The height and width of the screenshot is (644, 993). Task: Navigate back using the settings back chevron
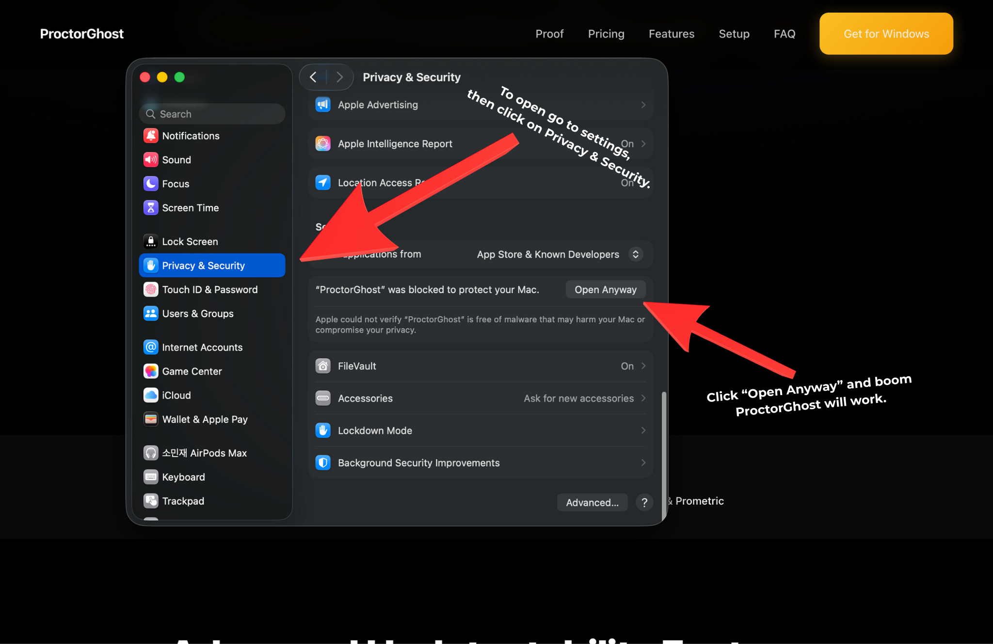click(x=313, y=77)
